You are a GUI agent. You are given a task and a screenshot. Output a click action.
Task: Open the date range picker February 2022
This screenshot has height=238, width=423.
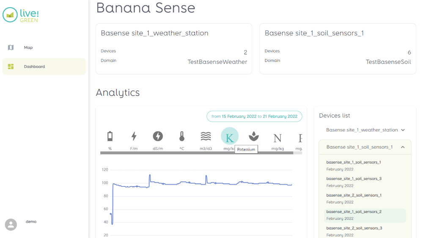pos(254,116)
